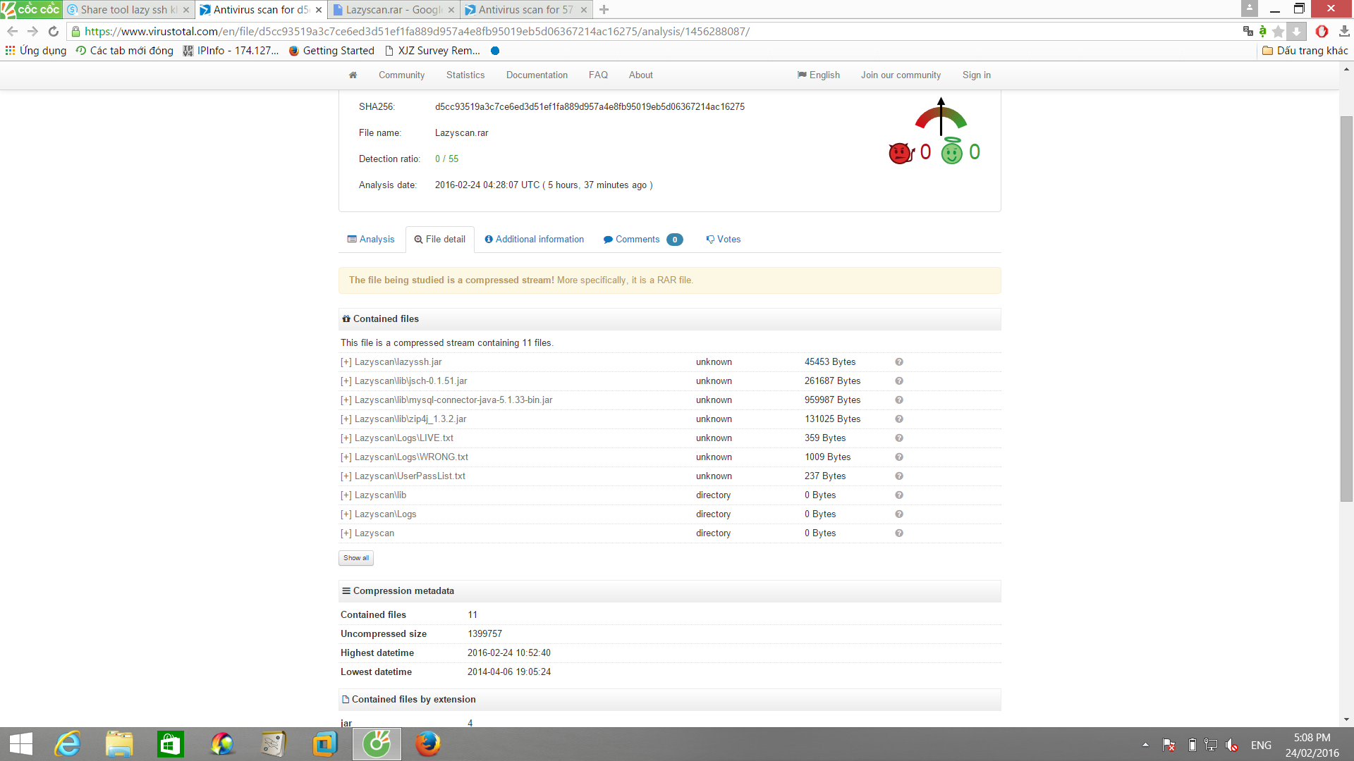Reload the page with browser refresh icon
This screenshot has width=1354, height=761.
(54, 31)
